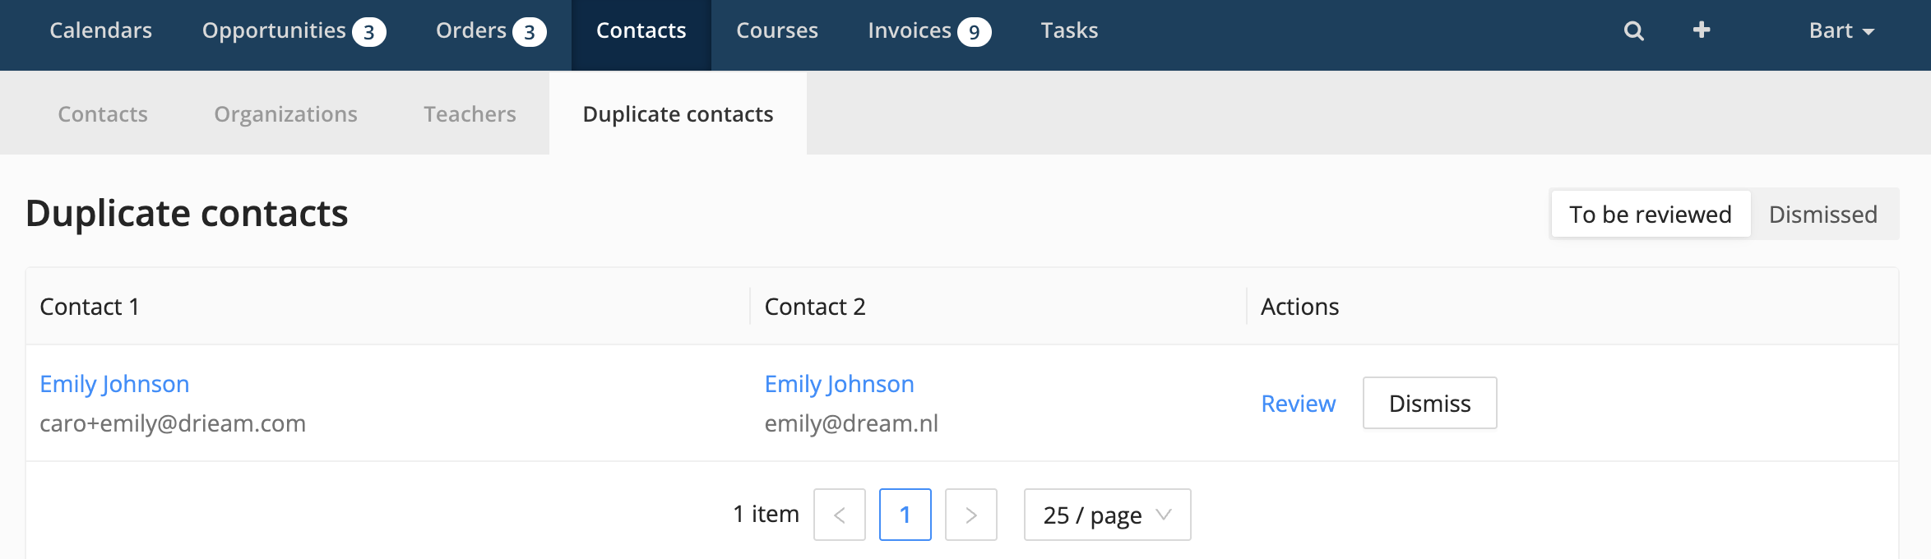
Task: Click the emily@dream.nl email text
Action: 851,423
